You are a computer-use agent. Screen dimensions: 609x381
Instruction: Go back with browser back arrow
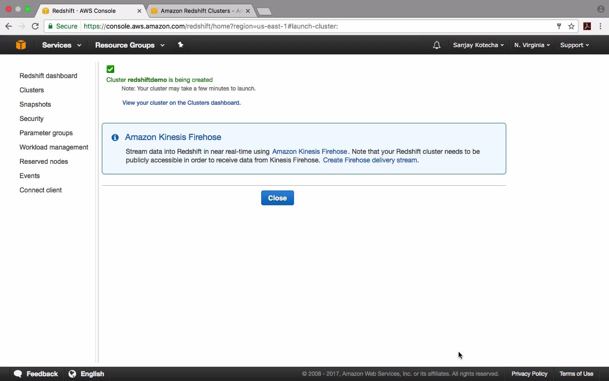pyautogui.click(x=9, y=26)
